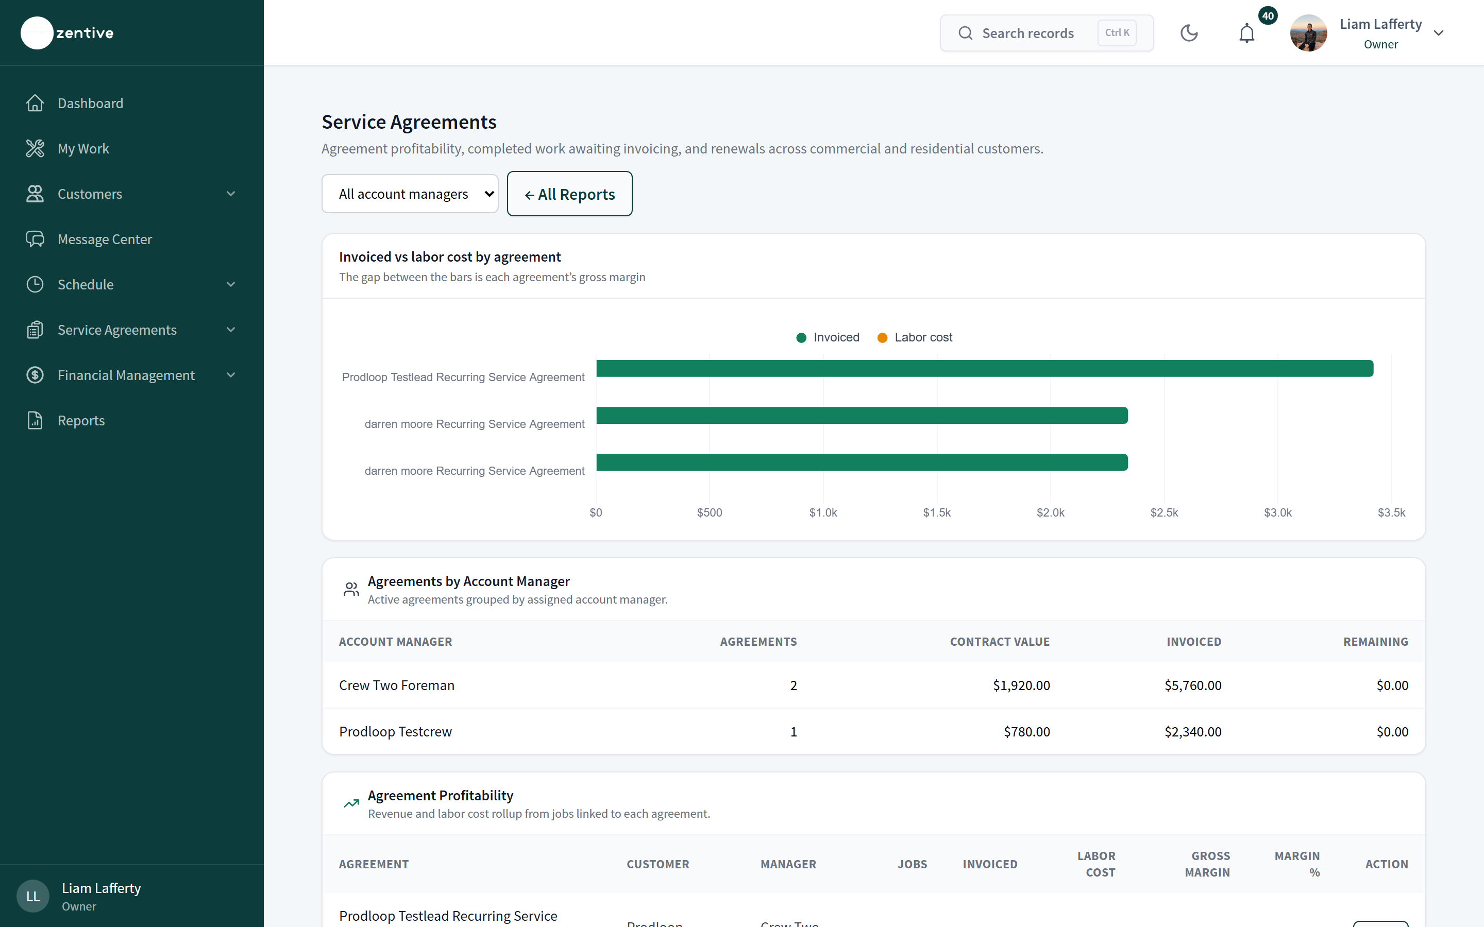
Task: Click the My Work tools icon
Action: click(x=35, y=148)
